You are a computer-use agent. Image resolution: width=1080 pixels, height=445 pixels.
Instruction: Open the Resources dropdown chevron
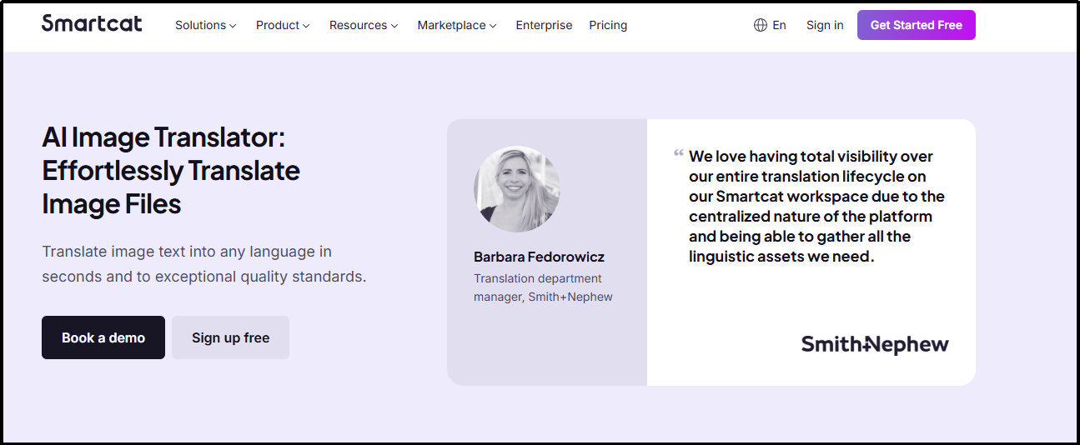pos(394,26)
